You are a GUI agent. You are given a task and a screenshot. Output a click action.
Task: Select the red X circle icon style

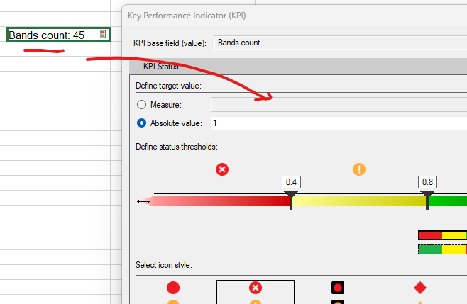(256, 288)
